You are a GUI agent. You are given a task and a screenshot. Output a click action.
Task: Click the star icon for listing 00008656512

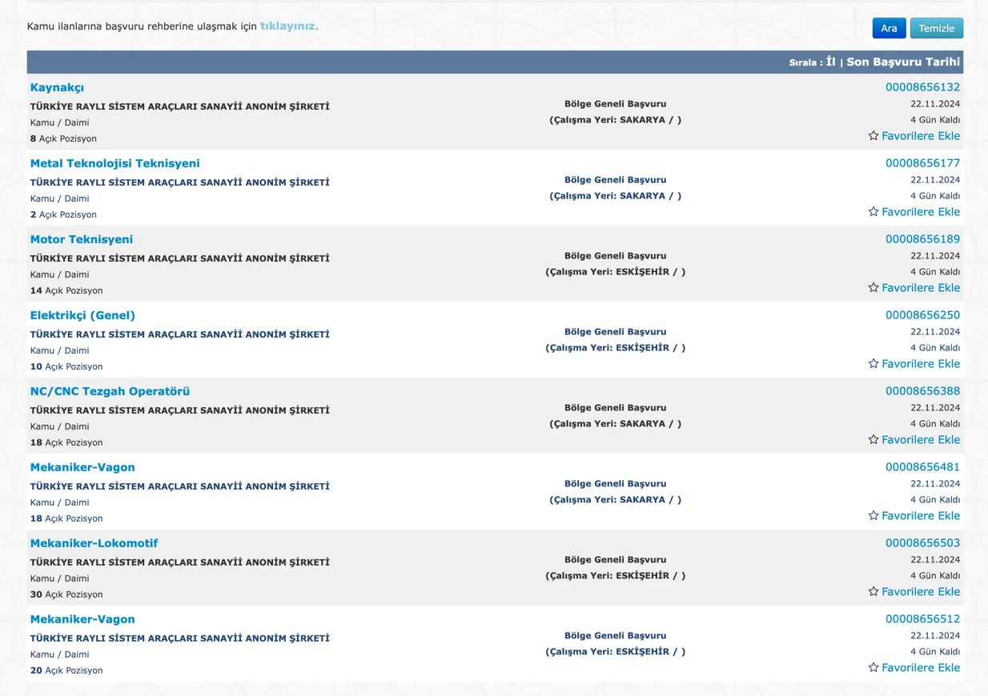[x=874, y=668]
